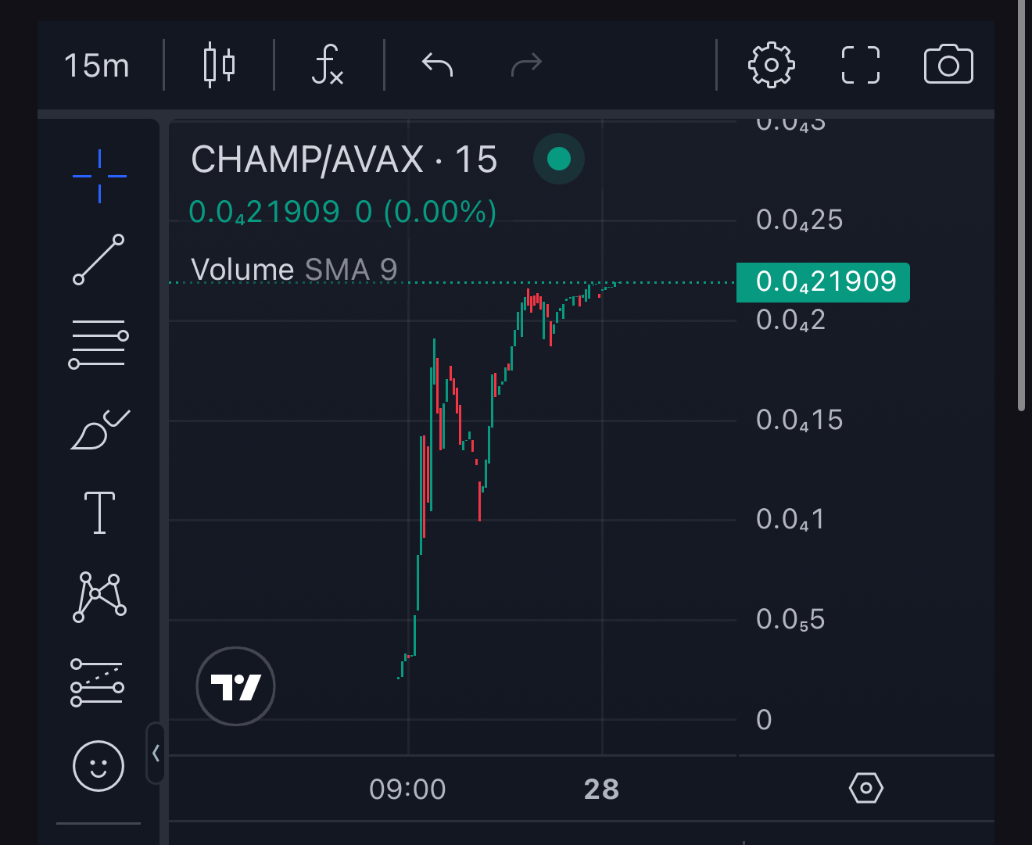Viewport: 1032px width, 845px height.
Task: Undo the last chart action
Action: (x=437, y=65)
